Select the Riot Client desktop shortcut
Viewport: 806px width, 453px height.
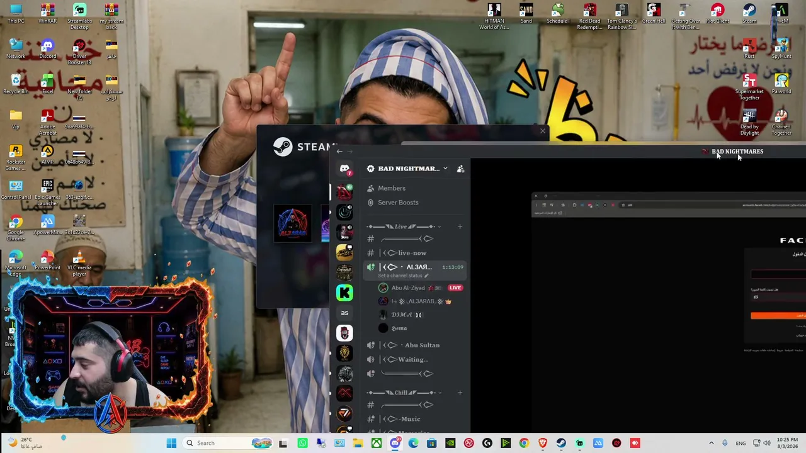coord(717,14)
